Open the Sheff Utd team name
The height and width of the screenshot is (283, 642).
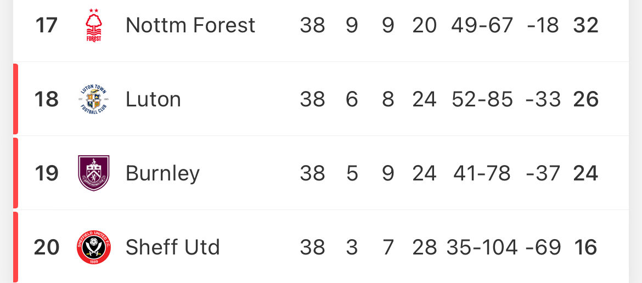click(172, 247)
